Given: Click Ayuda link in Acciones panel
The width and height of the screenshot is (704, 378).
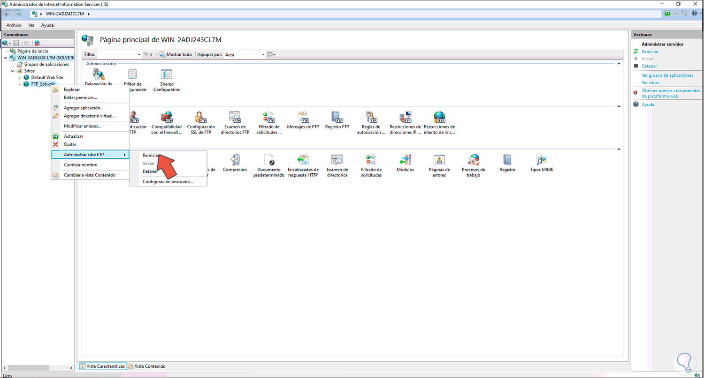Looking at the screenshot, I should [648, 104].
